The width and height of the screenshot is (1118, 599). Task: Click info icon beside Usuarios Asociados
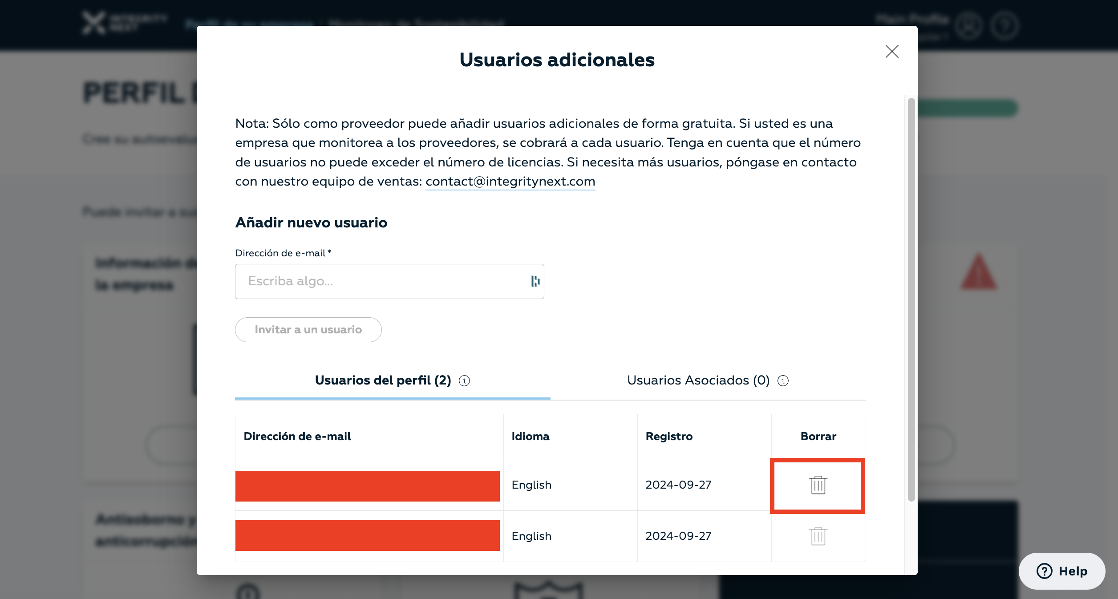click(783, 380)
